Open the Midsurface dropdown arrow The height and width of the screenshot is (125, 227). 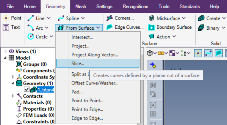pyautogui.click(x=184, y=18)
